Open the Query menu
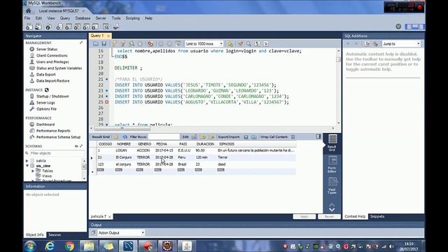Image resolution: width=448 pixels, height=252 pixels. coord(65,18)
